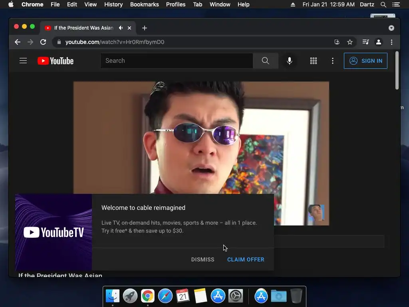This screenshot has width=409, height=307.
Task: Click the eject icon in menu bar
Action: [293, 4]
